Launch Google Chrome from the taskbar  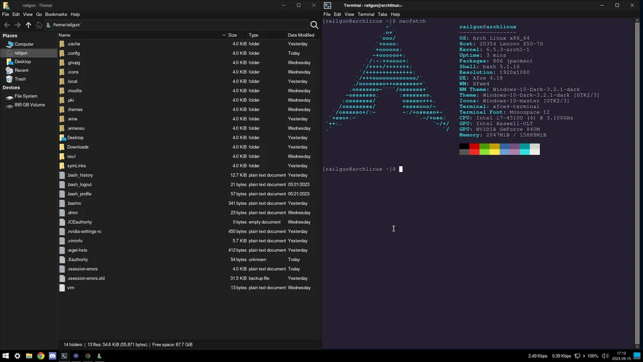click(40, 355)
